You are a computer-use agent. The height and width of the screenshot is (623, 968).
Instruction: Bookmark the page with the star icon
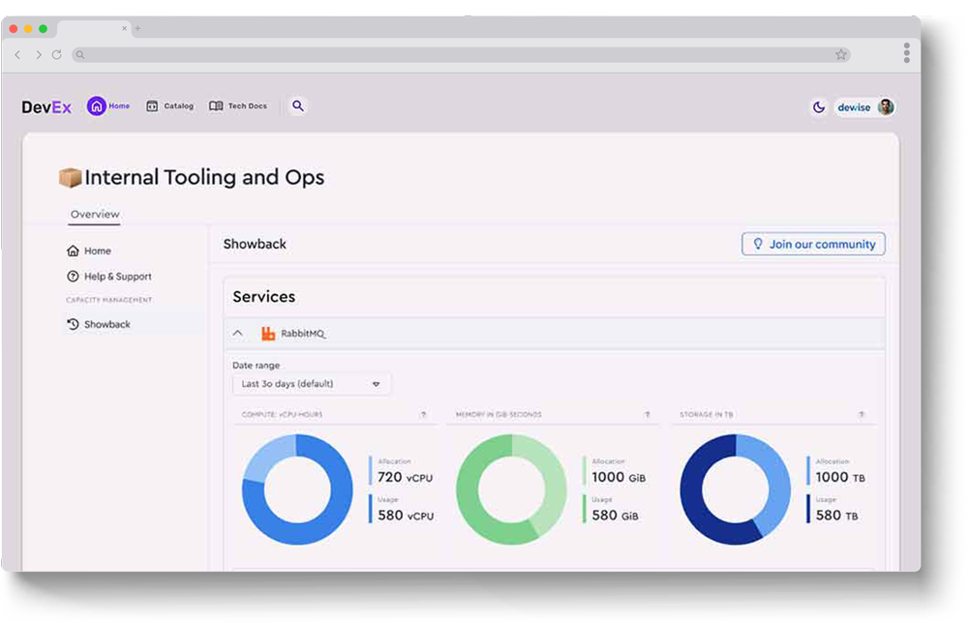(x=841, y=55)
